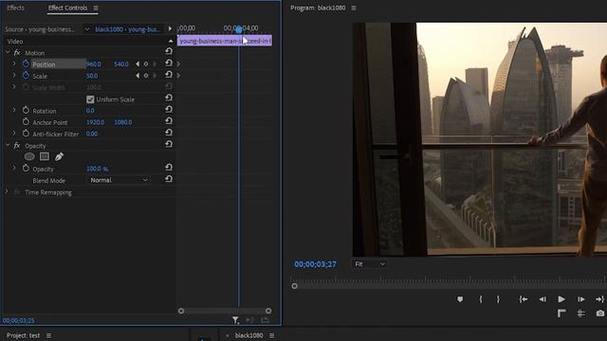Go to Out point
The height and width of the screenshot is (341, 607).
point(599,299)
